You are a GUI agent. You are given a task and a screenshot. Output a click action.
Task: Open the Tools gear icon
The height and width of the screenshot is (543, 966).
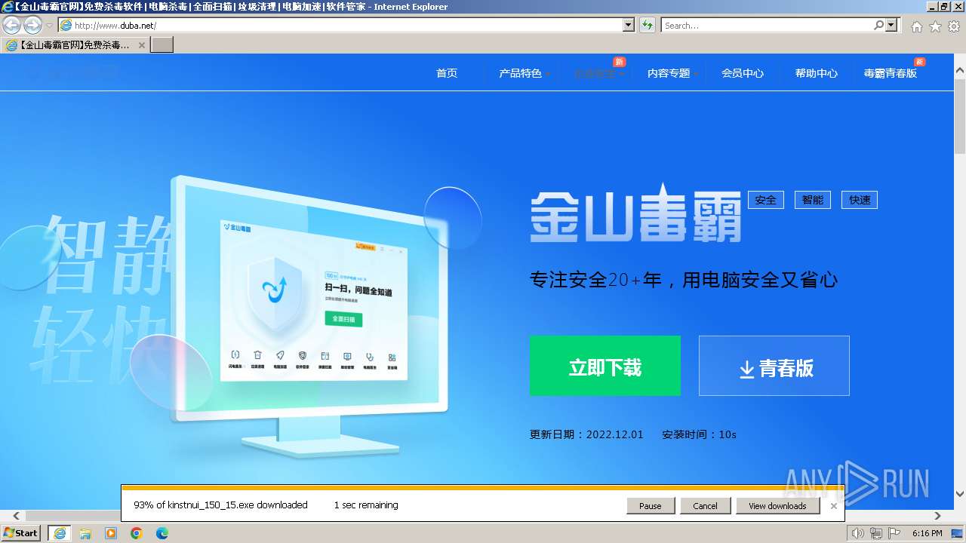pyautogui.click(x=954, y=26)
